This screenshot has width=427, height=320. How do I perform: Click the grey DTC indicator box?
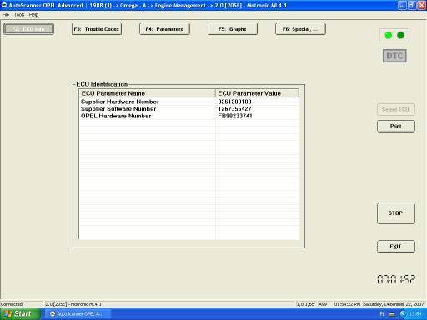pyautogui.click(x=394, y=56)
